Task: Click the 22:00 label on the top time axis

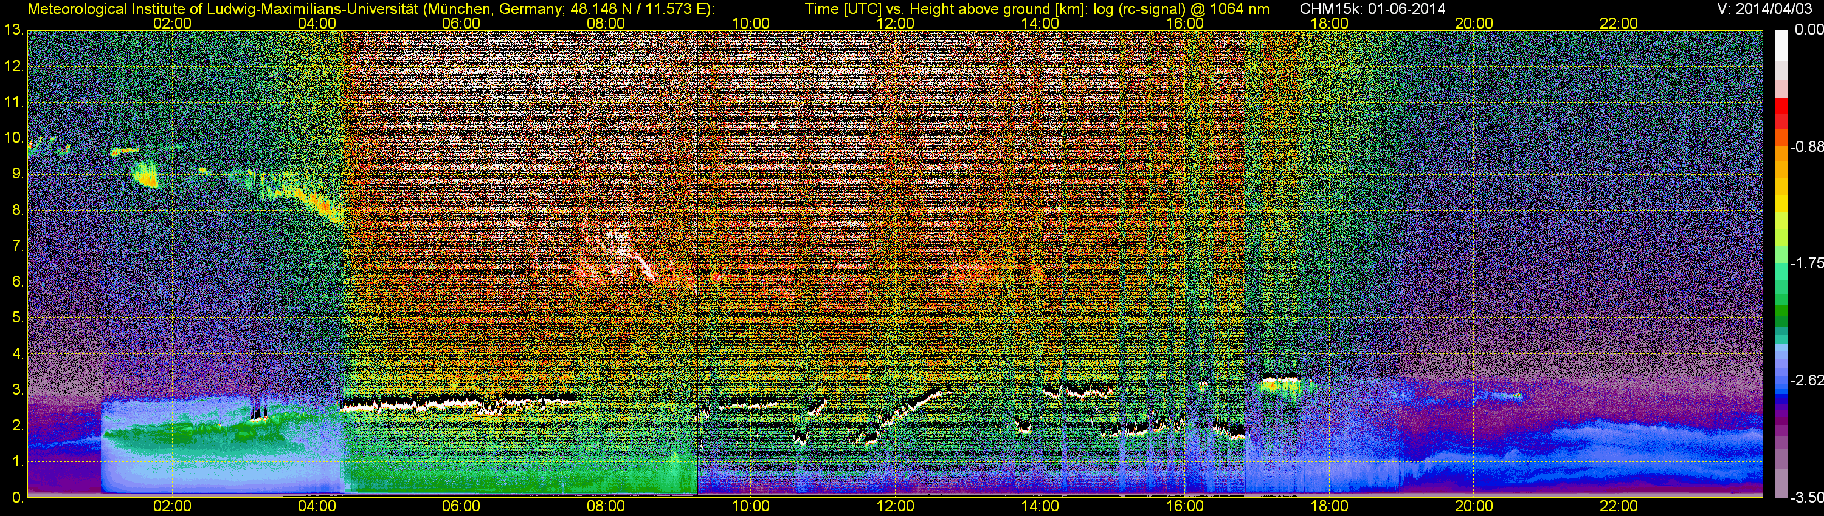Action: [1618, 23]
